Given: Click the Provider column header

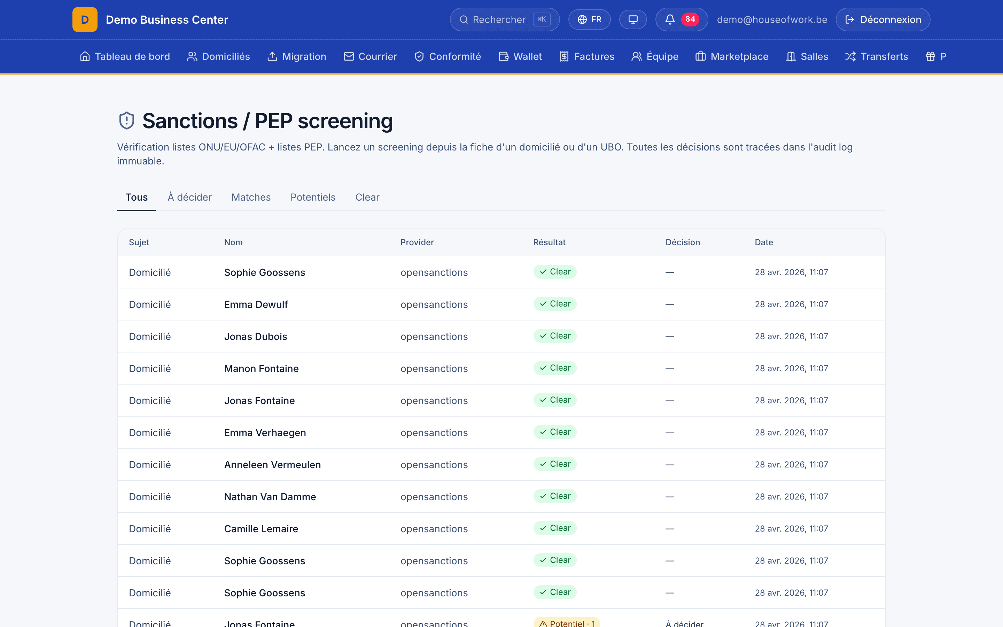Looking at the screenshot, I should click(417, 242).
